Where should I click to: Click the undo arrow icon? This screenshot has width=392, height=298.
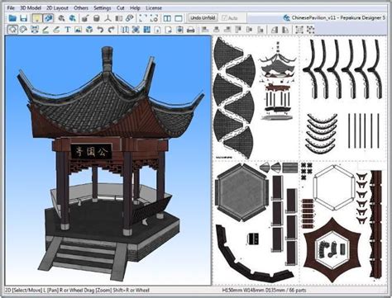(100, 30)
